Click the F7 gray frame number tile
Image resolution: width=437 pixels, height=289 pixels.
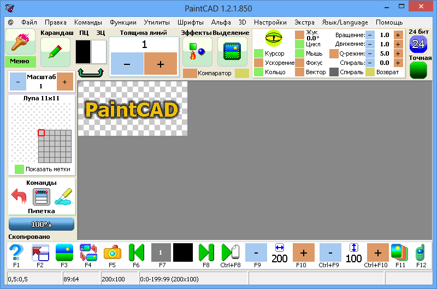161,252
